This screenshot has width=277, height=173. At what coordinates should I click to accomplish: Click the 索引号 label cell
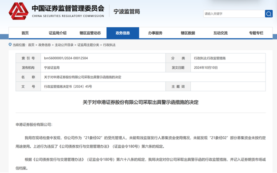pyautogui.click(x=28, y=58)
